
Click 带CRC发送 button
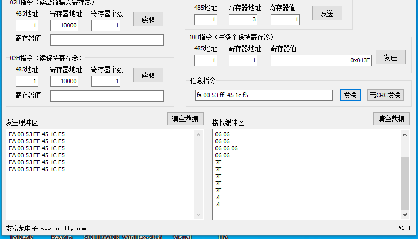[385, 95]
